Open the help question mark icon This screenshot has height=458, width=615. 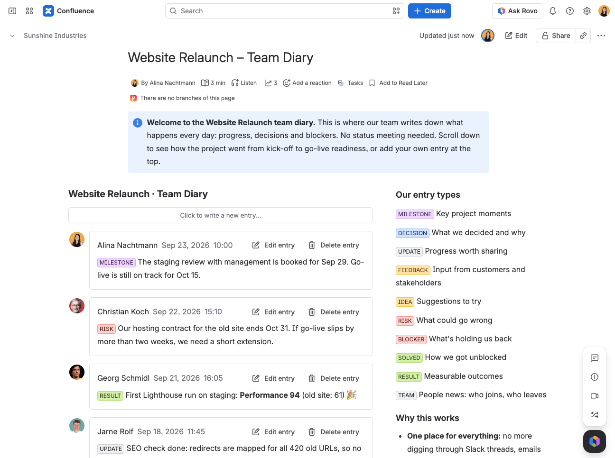570,11
